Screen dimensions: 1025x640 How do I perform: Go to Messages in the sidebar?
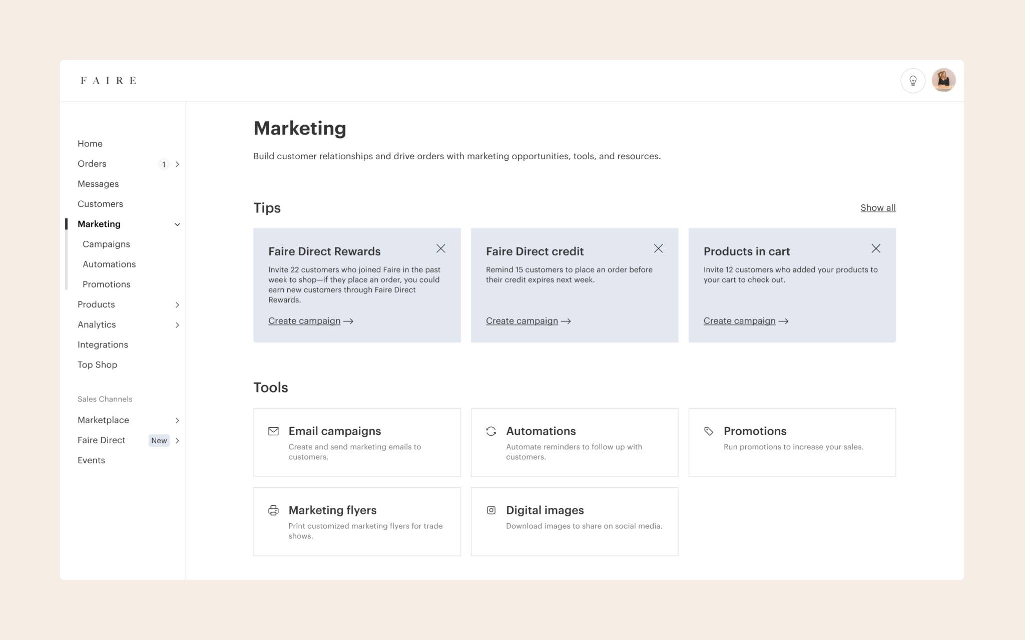tap(98, 184)
